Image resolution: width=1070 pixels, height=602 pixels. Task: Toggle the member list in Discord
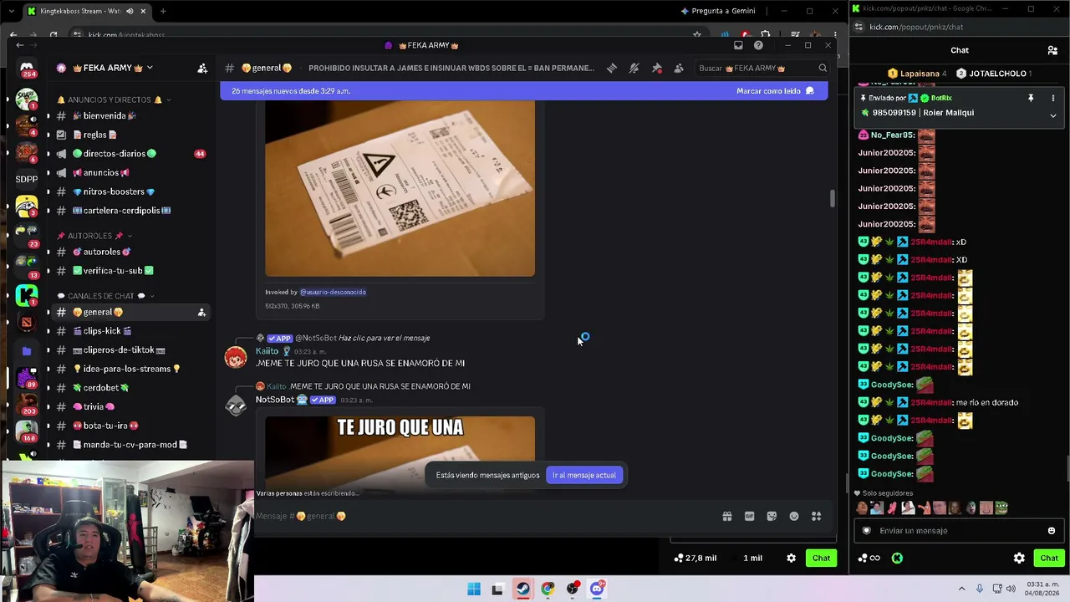tap(679, 68)
